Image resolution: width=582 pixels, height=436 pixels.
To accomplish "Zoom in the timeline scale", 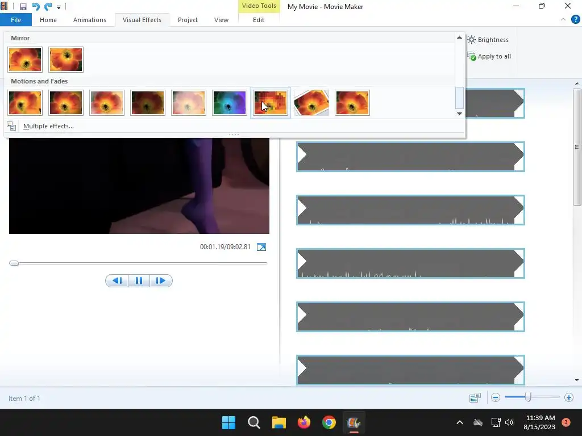I will click(x=568, y=398).
